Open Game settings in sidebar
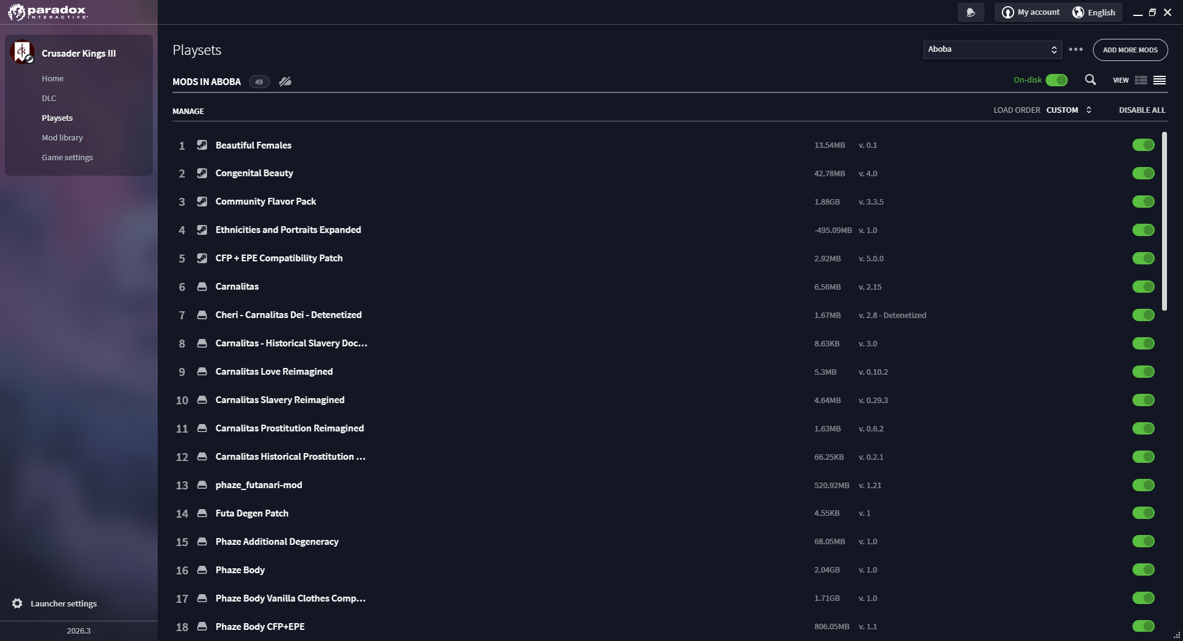The height and width of the screenshot is (641, 1183). pyautogui.click(x=67, y=157)
